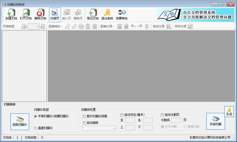
Task: Click the 文软 office document system banner
Action: pyautogui.click(x=195, y=15)
